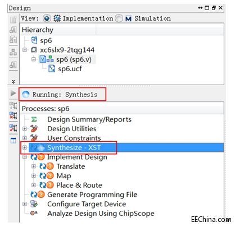
Task: Collapse the Implement Design process
Action: (x=25, y=157)
